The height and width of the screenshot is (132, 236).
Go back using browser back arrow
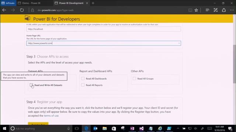4,10
